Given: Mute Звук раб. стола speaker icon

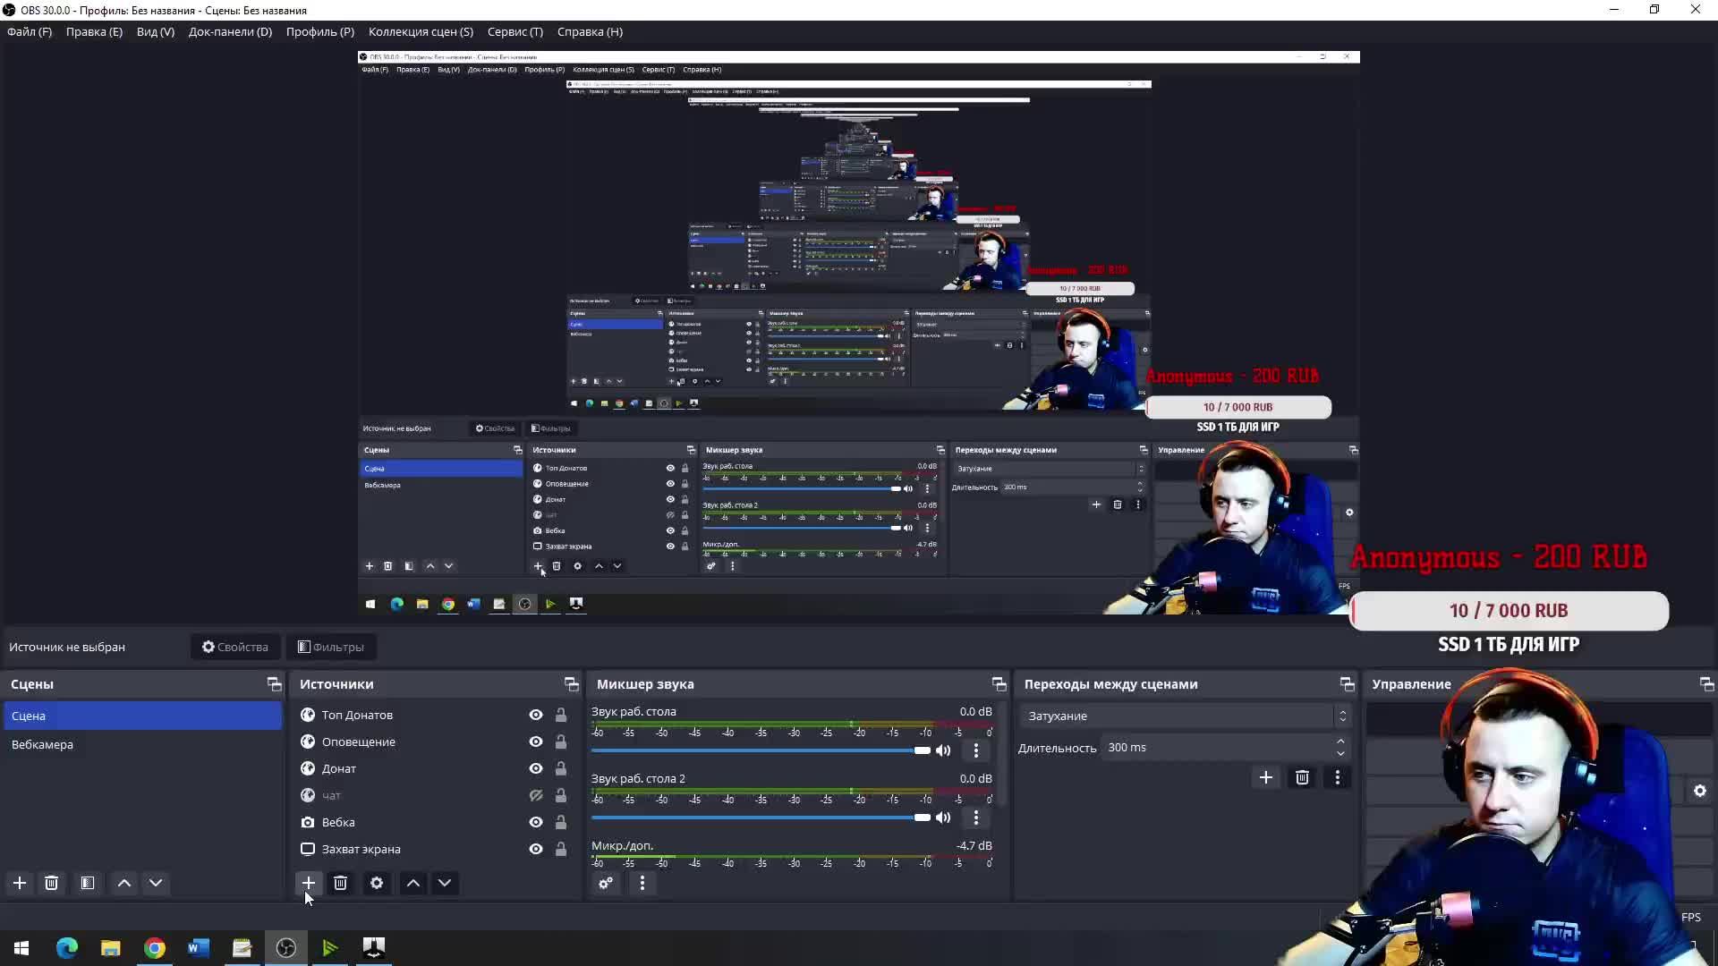Looking at the screenshot, I should tap(943, 750).
